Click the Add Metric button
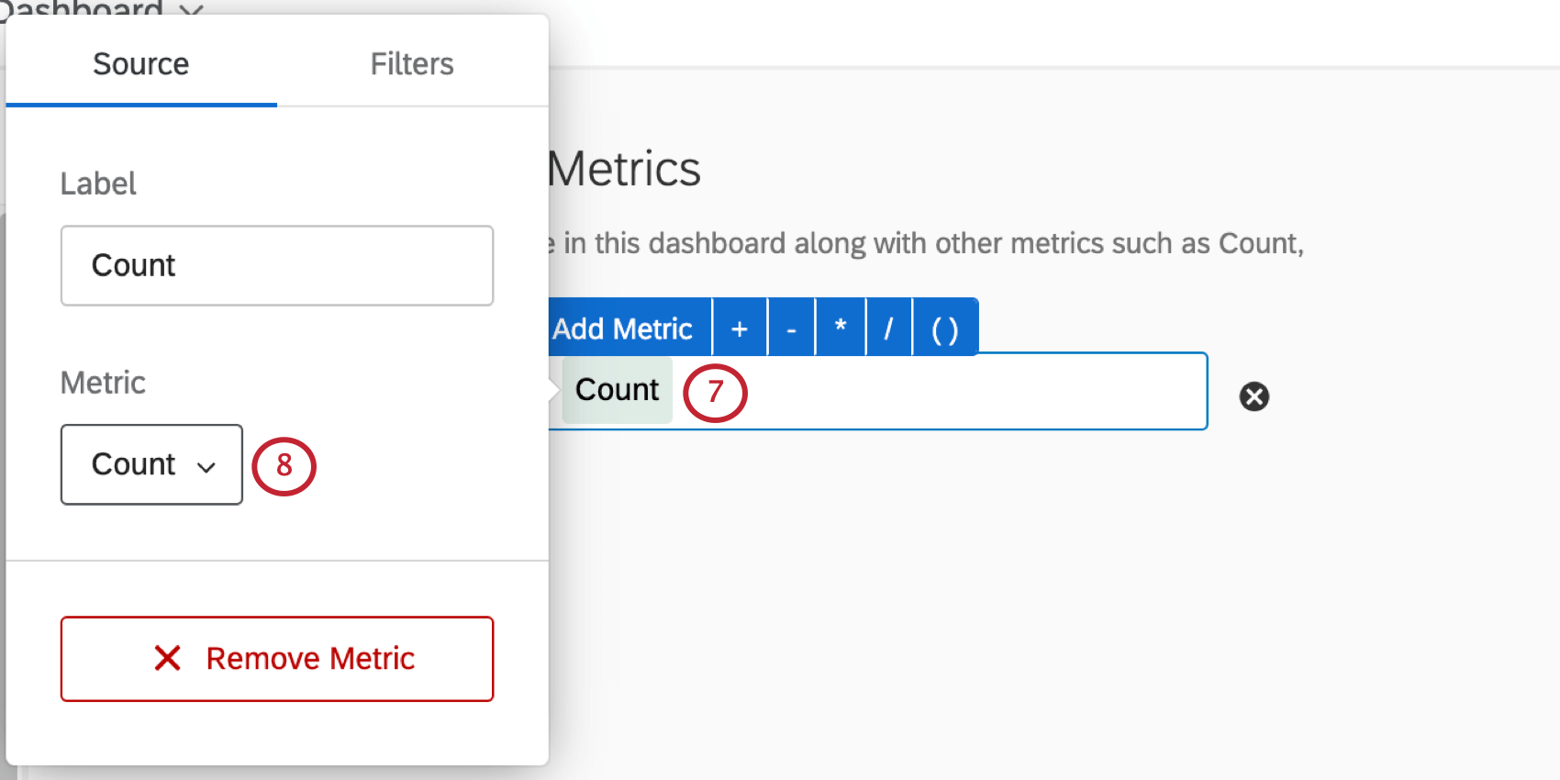 (622, 328)
